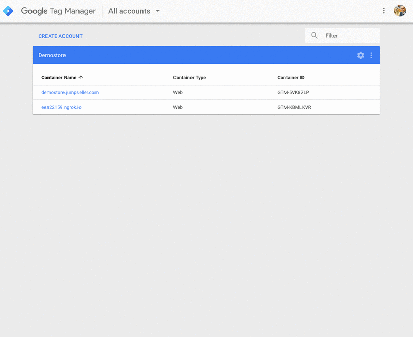Click the user profile avatar

click(400, 11)
